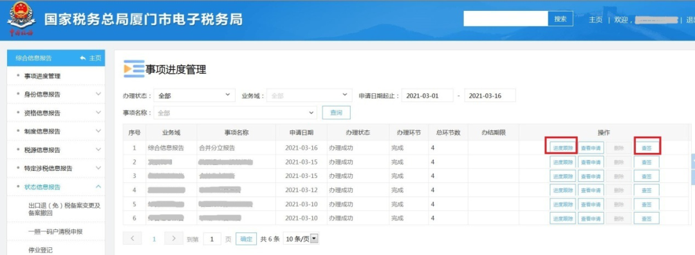Screen dimensions: 695x255
Task: Click the 2021-03-12 date cell
Action: (301, 190)
